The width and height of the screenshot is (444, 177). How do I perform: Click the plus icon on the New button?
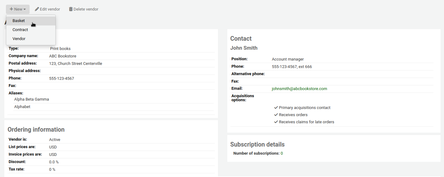click(x=11, y=9)
